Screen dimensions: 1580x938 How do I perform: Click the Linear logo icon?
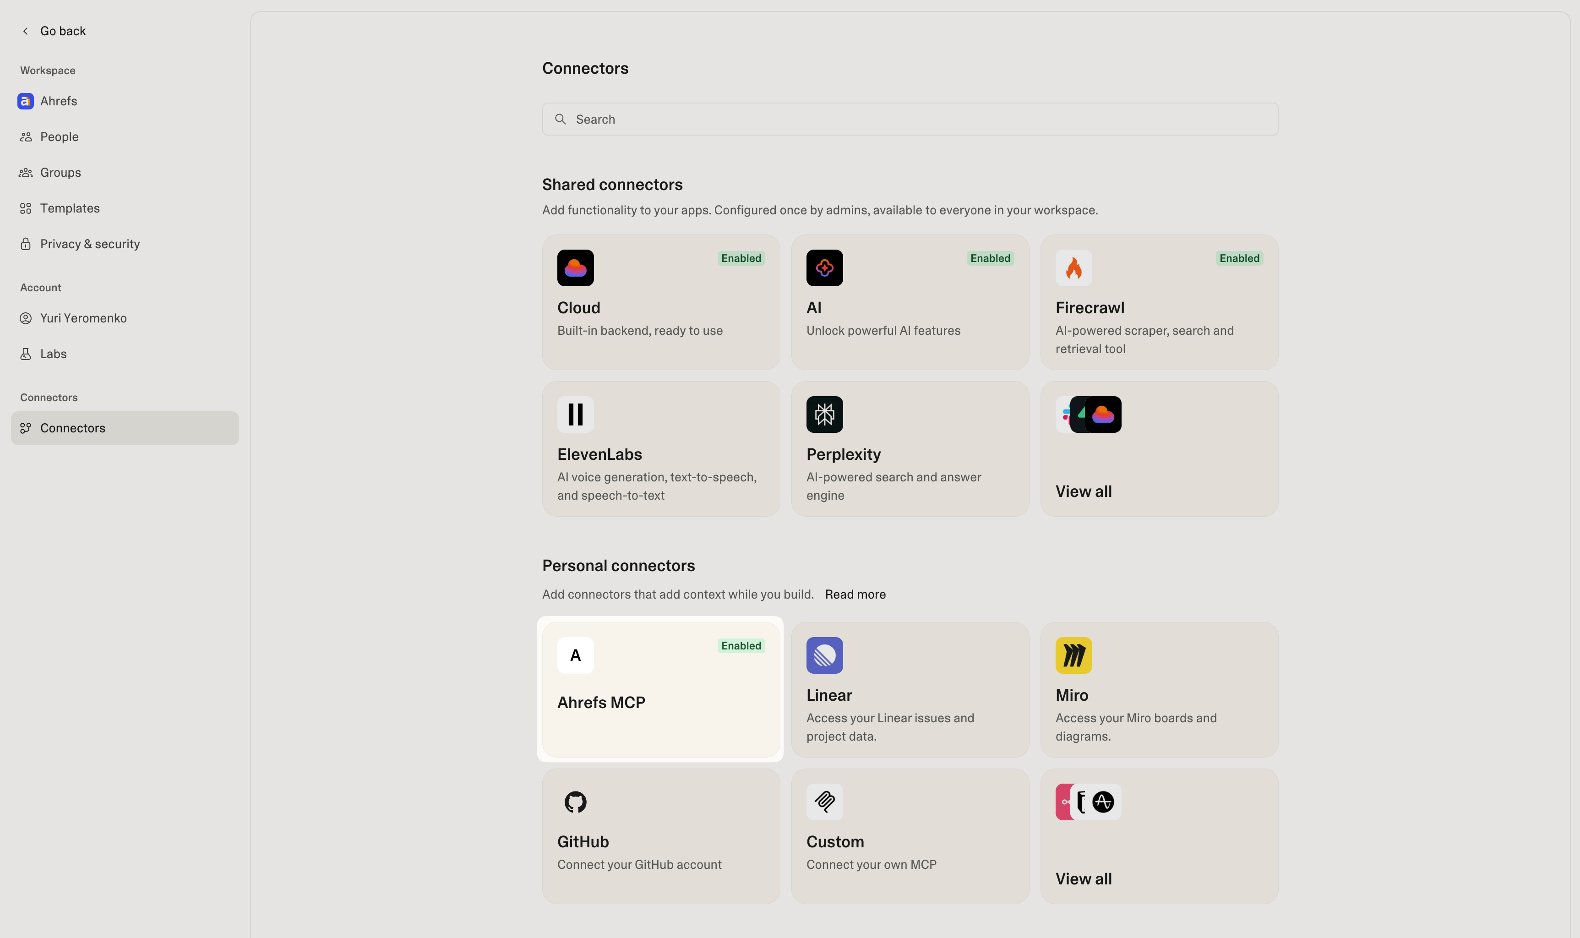(x=824, y=655)
